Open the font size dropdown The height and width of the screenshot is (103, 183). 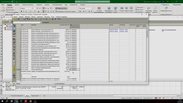[x=36, y=8]
